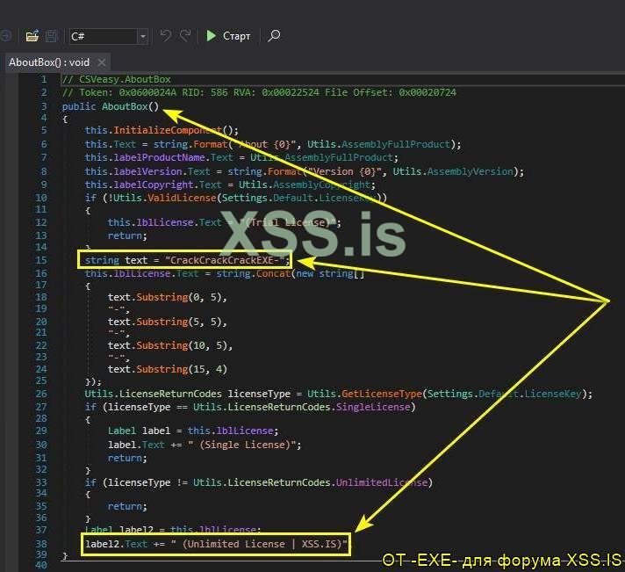The height and width of the screenshot is (572, 625).
Task: Click LicenseReturnCodes on line 33
Action: click(x=279, y=482)
